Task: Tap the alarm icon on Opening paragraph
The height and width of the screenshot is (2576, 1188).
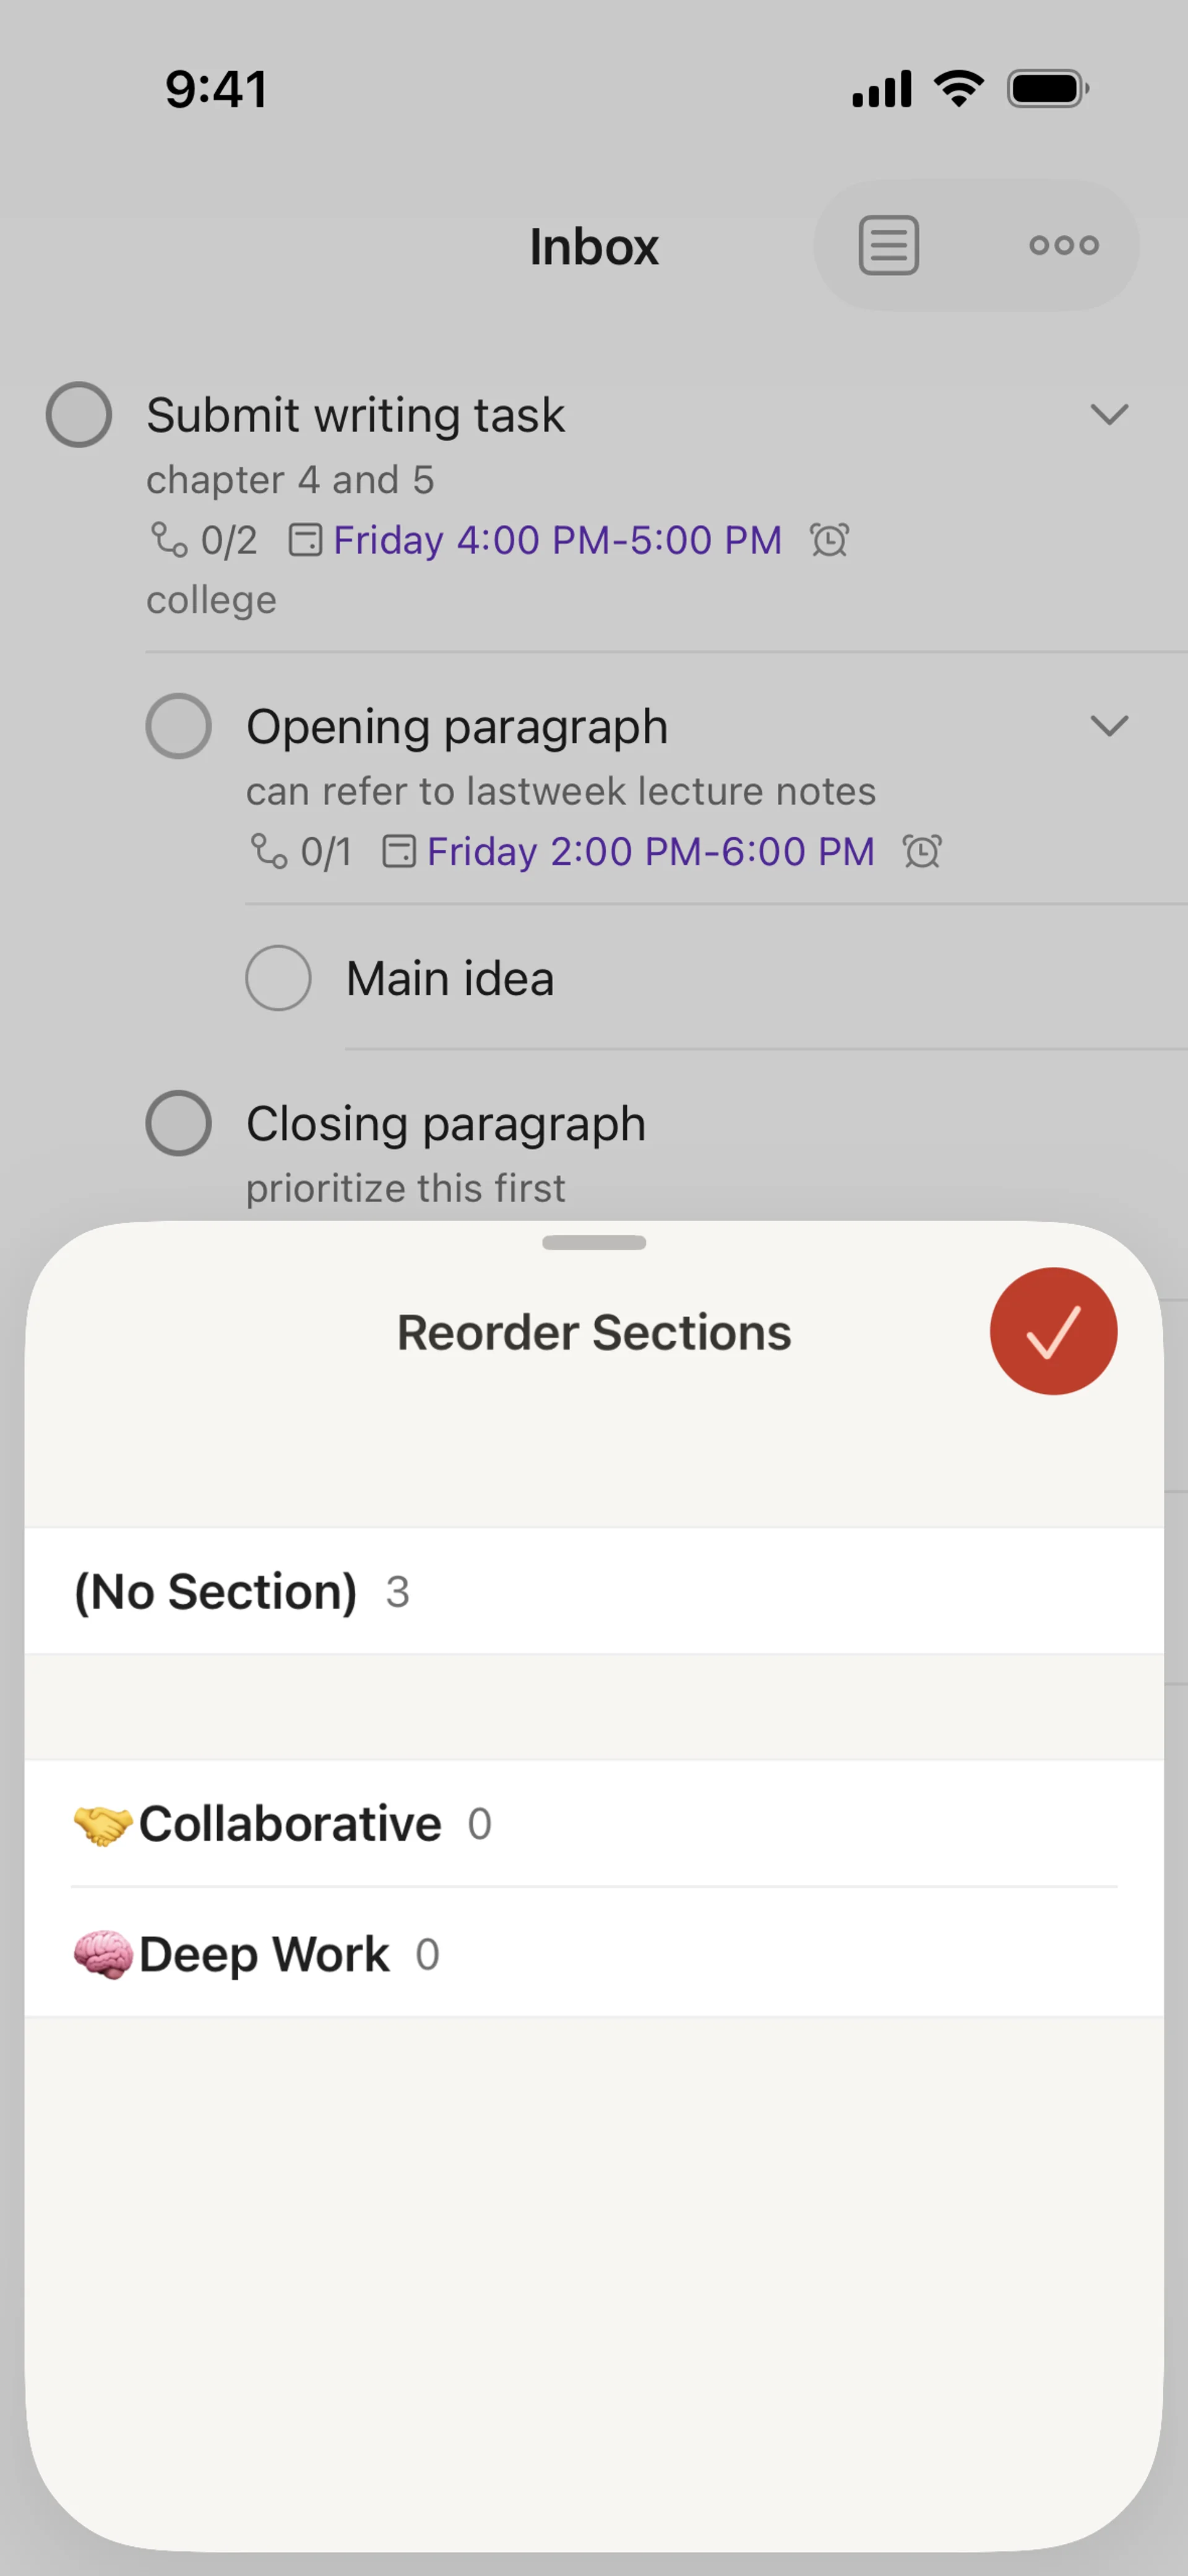Action: point(922,852)
